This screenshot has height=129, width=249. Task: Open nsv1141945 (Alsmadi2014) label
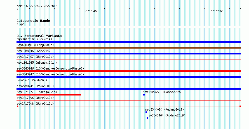point(37,63)
